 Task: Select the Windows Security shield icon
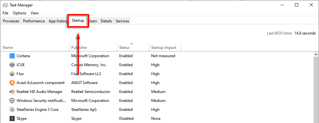point(12,101)
